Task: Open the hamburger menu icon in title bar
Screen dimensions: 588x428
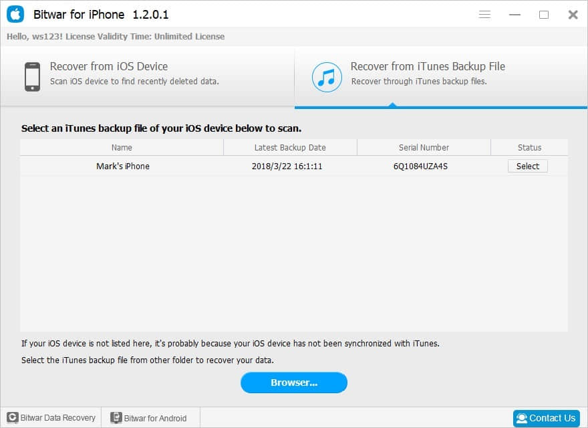Action: point(484,14)
